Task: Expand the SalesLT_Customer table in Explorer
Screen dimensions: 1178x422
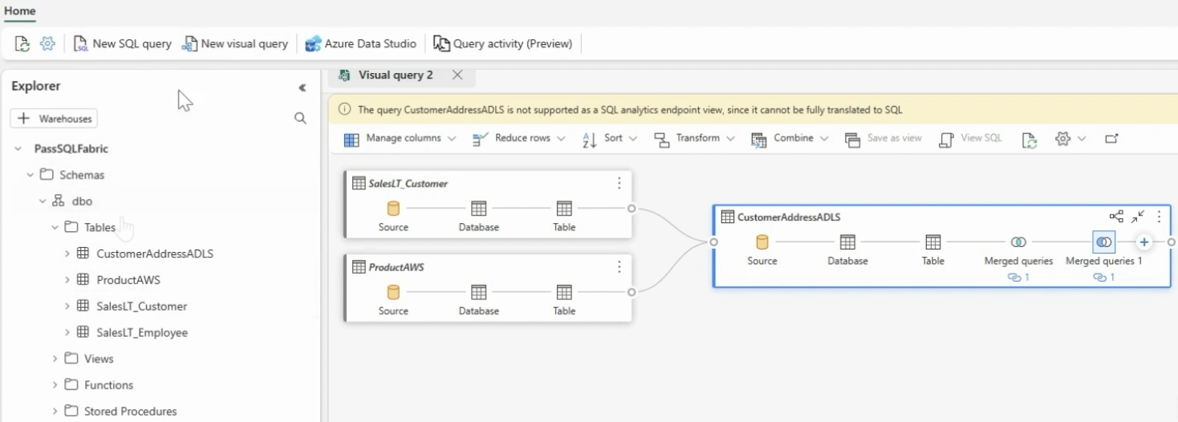Action: pos(67,306)
